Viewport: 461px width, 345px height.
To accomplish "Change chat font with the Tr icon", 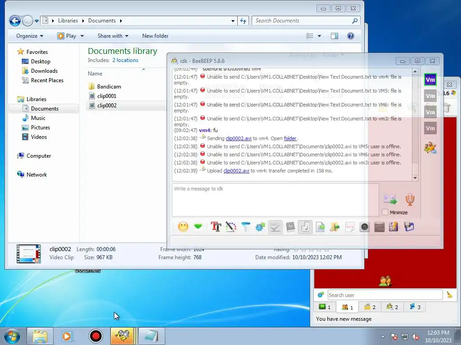I will tap(216, 227).
